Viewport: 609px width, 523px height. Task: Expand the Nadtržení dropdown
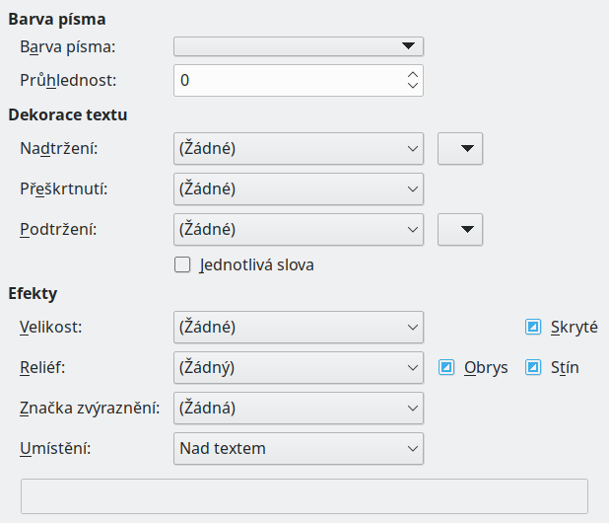click(298, 149)
